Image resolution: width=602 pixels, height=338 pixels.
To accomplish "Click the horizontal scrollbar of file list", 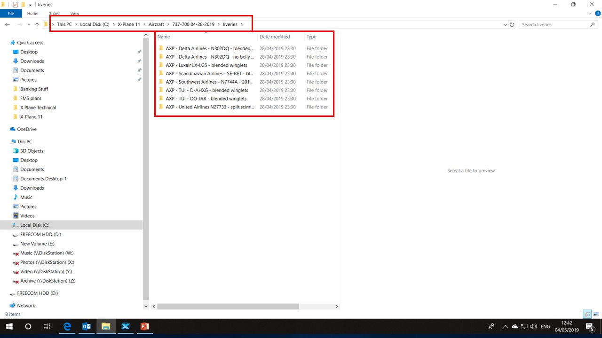I will click(228, 307).
